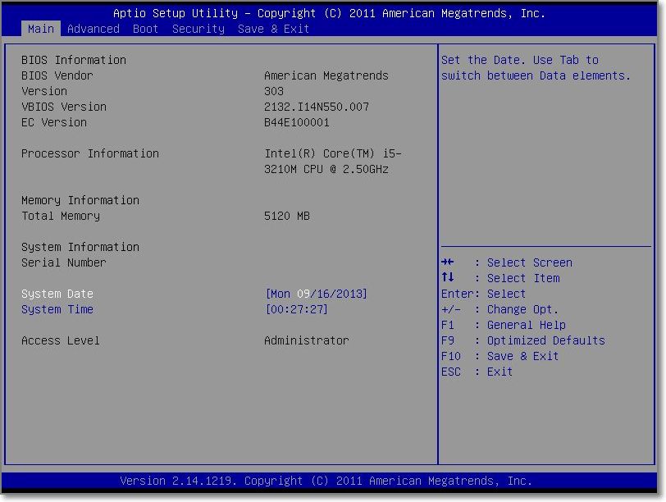
Task: Select the left-right arrows Select Screen icon
Action: (447, 262)
